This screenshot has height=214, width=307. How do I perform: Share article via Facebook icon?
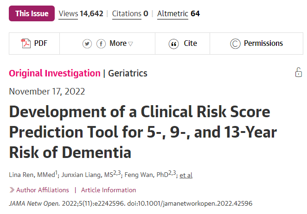[x=101, y=44]
